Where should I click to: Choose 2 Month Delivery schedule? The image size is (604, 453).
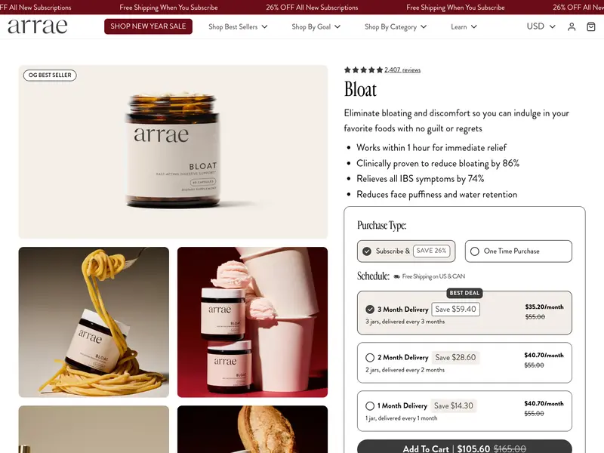[x=464, y=362]
